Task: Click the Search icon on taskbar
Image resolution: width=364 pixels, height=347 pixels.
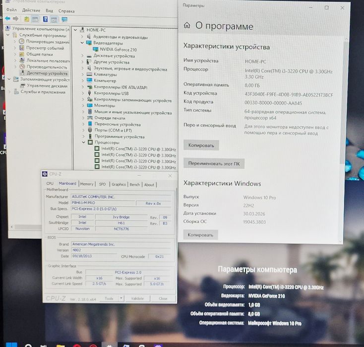Action: [28, 346]
